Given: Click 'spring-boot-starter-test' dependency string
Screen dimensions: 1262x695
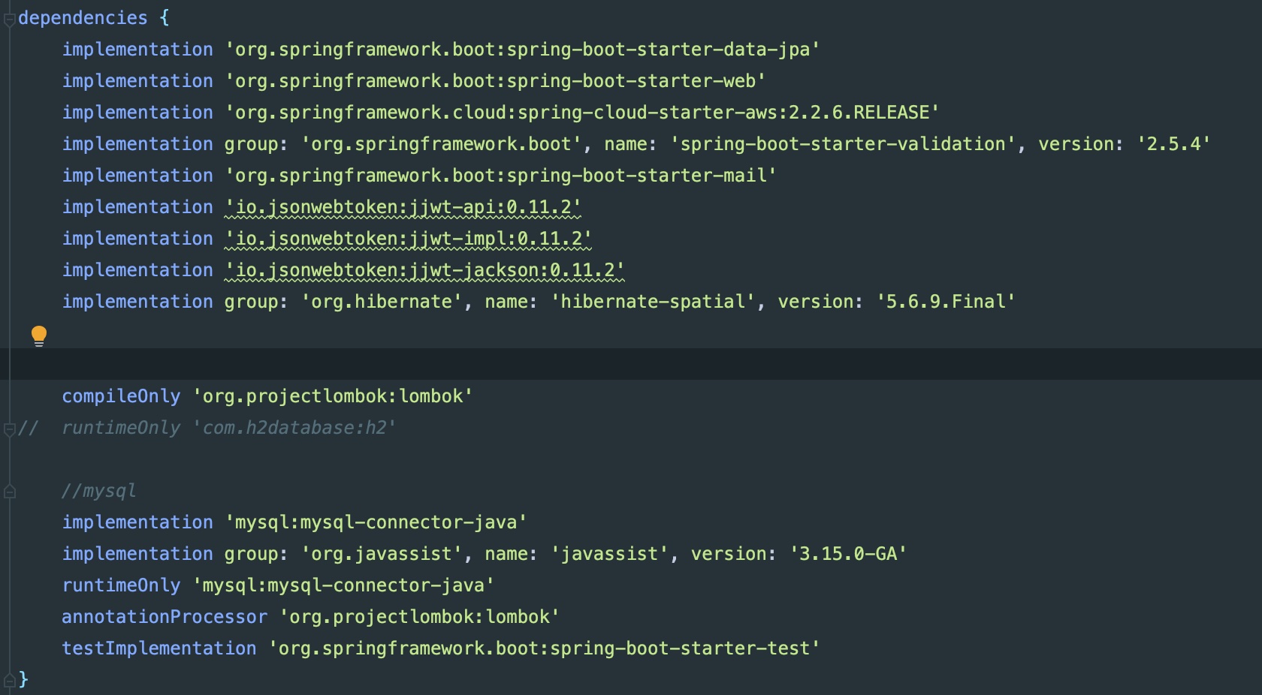Looking at the screenshot, I should pyautogui.click(x=544, y=648).
